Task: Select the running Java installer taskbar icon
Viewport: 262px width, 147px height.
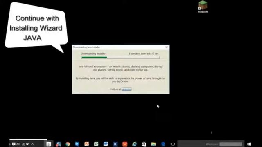Action: [x=49, y=144]
